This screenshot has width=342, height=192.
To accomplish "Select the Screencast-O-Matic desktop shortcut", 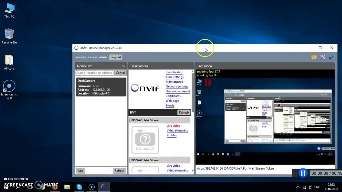I will 9,90.
